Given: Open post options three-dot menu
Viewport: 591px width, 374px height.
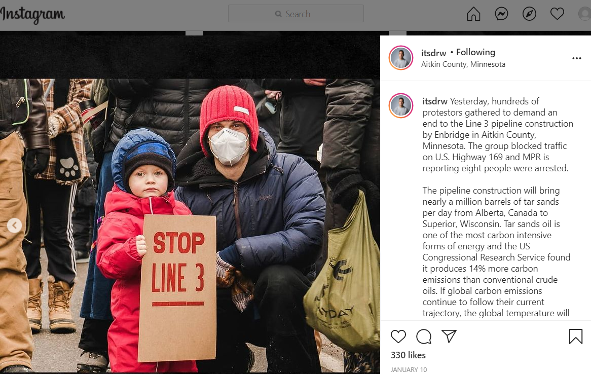Looking at the screenshot, I should pyautogui.click(x=577, y=58).
